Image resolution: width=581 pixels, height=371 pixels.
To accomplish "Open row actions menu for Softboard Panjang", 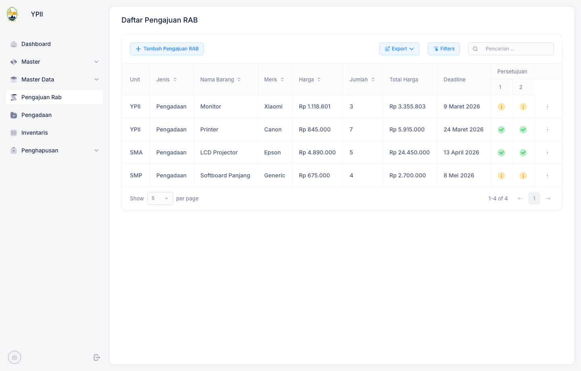I will 548,175.
